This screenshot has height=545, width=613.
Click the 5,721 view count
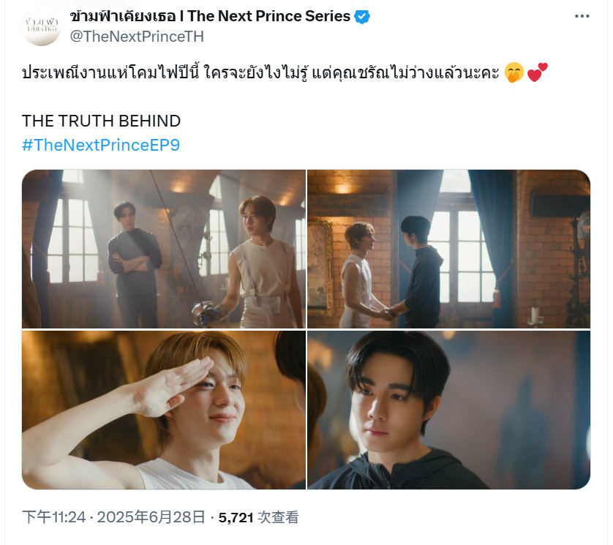click(236, 518)
